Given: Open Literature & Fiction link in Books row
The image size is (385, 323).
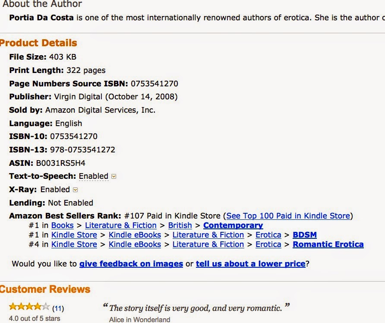Looking at the screenshot, I should (x=120, y=225).
